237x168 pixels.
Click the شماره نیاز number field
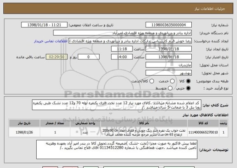point(169,25)
